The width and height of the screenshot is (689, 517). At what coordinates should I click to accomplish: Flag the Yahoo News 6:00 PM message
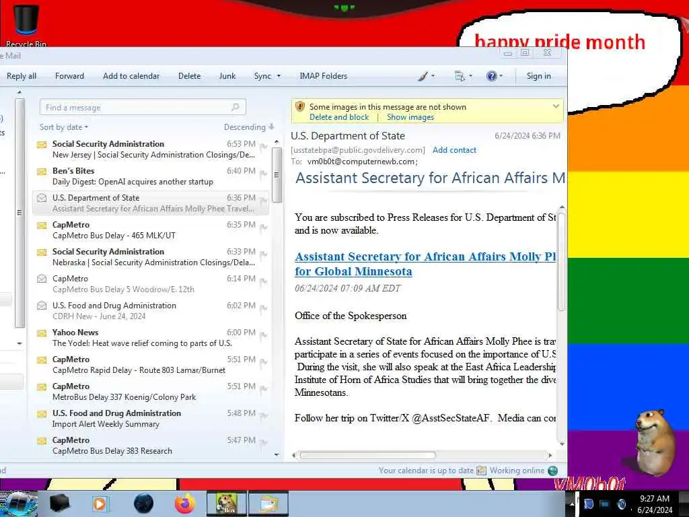pos(264,336)
